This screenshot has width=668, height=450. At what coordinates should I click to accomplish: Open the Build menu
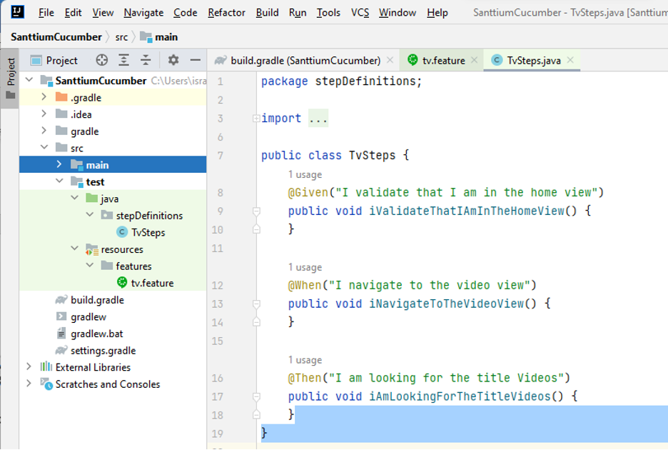coord(267,13)
